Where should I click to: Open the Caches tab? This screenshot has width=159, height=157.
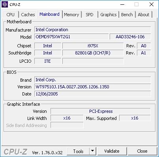click(28, 15)
